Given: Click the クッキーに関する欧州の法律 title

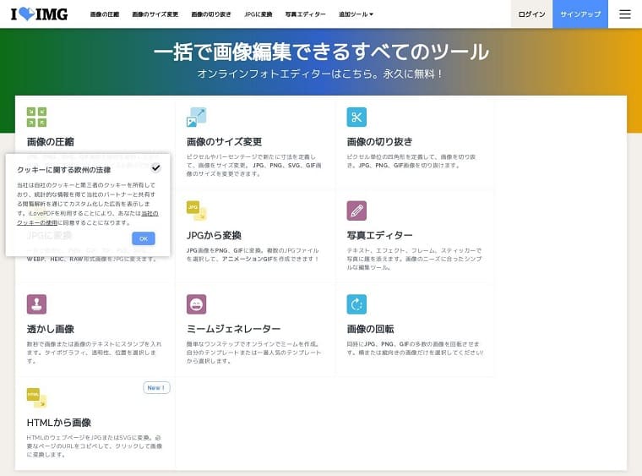Looking at the screenshot, I should pos(64,170).
